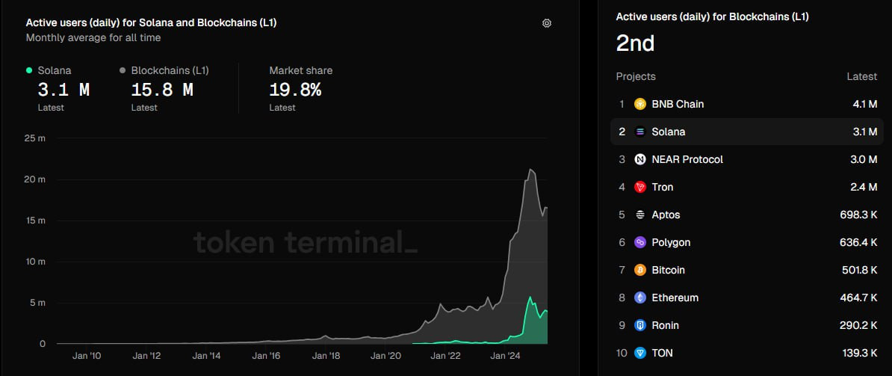Toggle the gray Blockchains (L1) legend dot
Viewport: 892px width, 376px height.
(123, 70)
